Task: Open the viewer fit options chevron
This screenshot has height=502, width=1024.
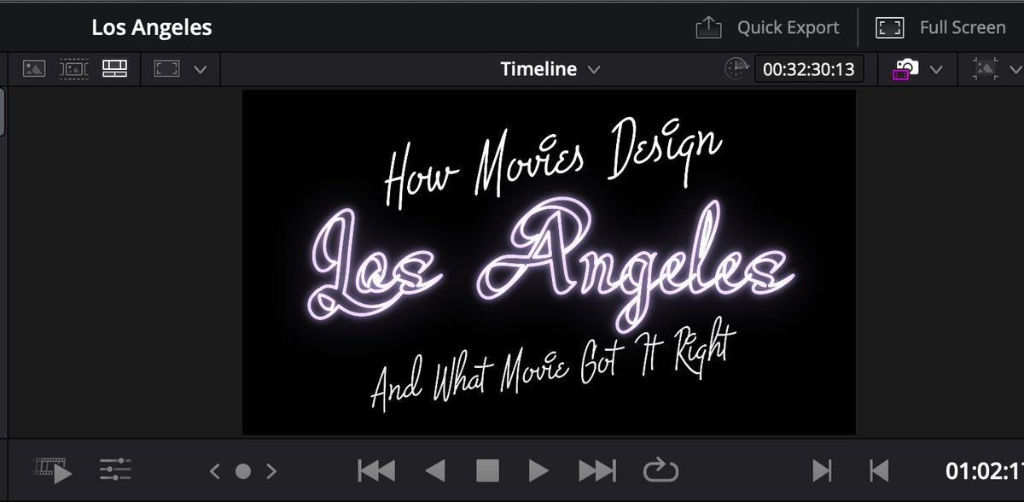Action: (x=201, y=70)
